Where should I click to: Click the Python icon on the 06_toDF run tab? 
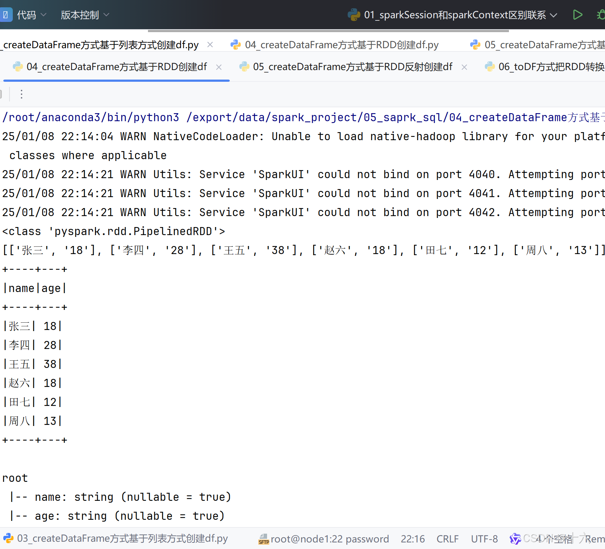[490, 67]
